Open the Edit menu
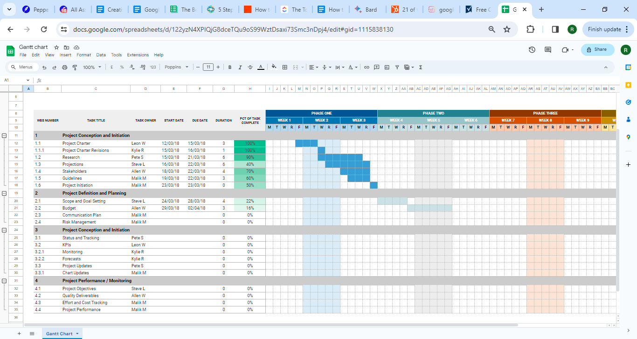 click(35, 55)
